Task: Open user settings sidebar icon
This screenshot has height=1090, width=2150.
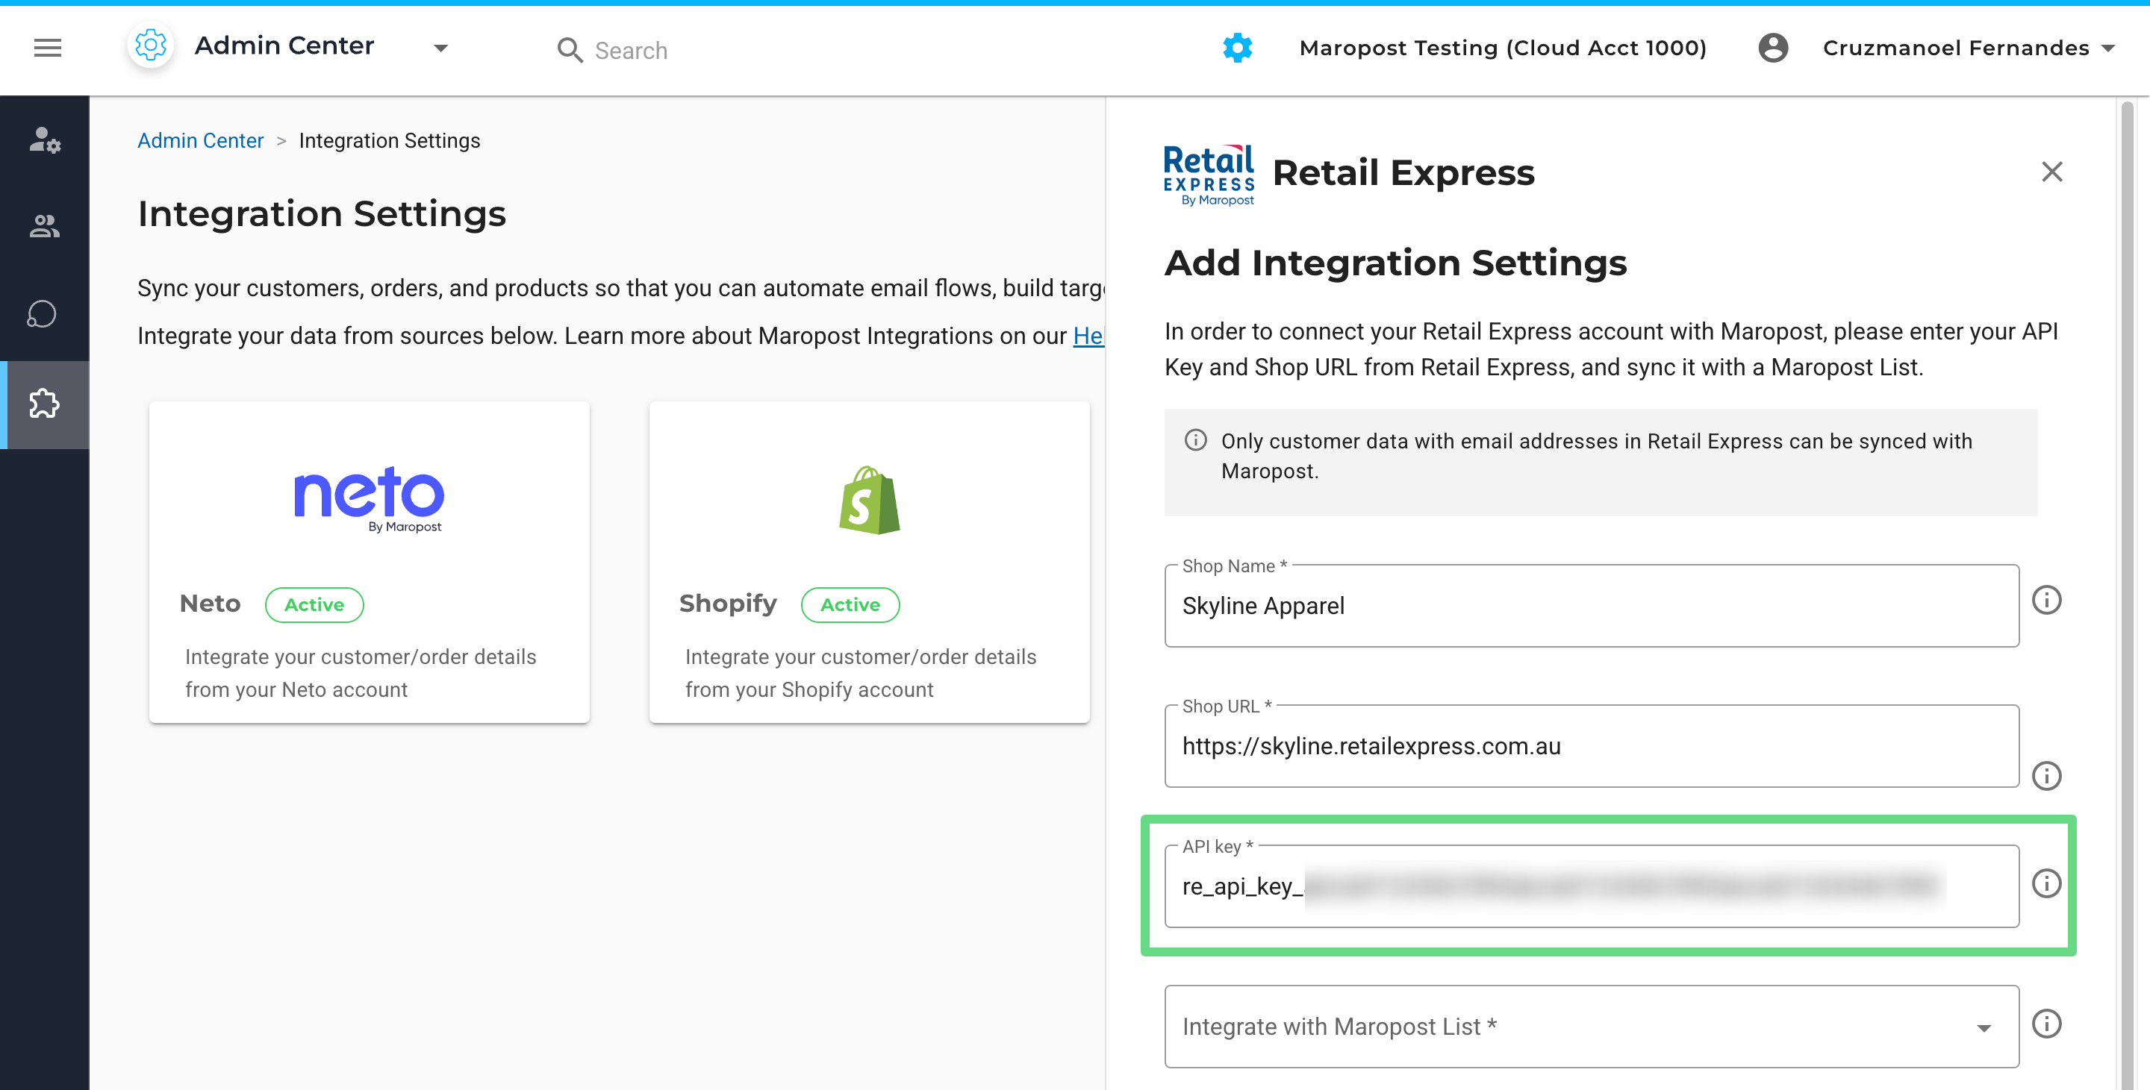Action: (x=45, y=140)
